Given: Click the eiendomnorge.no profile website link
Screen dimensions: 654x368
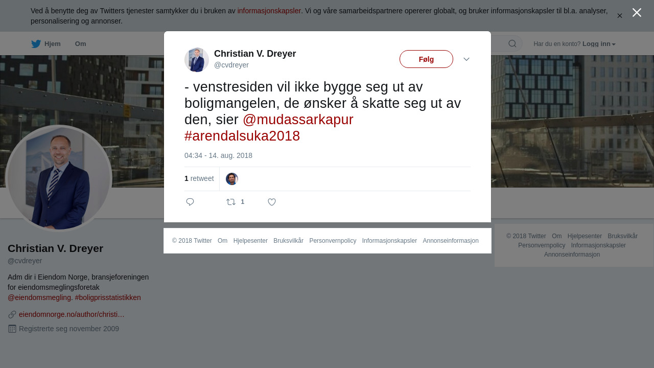Looking at the screenshot, I should 72,314.
